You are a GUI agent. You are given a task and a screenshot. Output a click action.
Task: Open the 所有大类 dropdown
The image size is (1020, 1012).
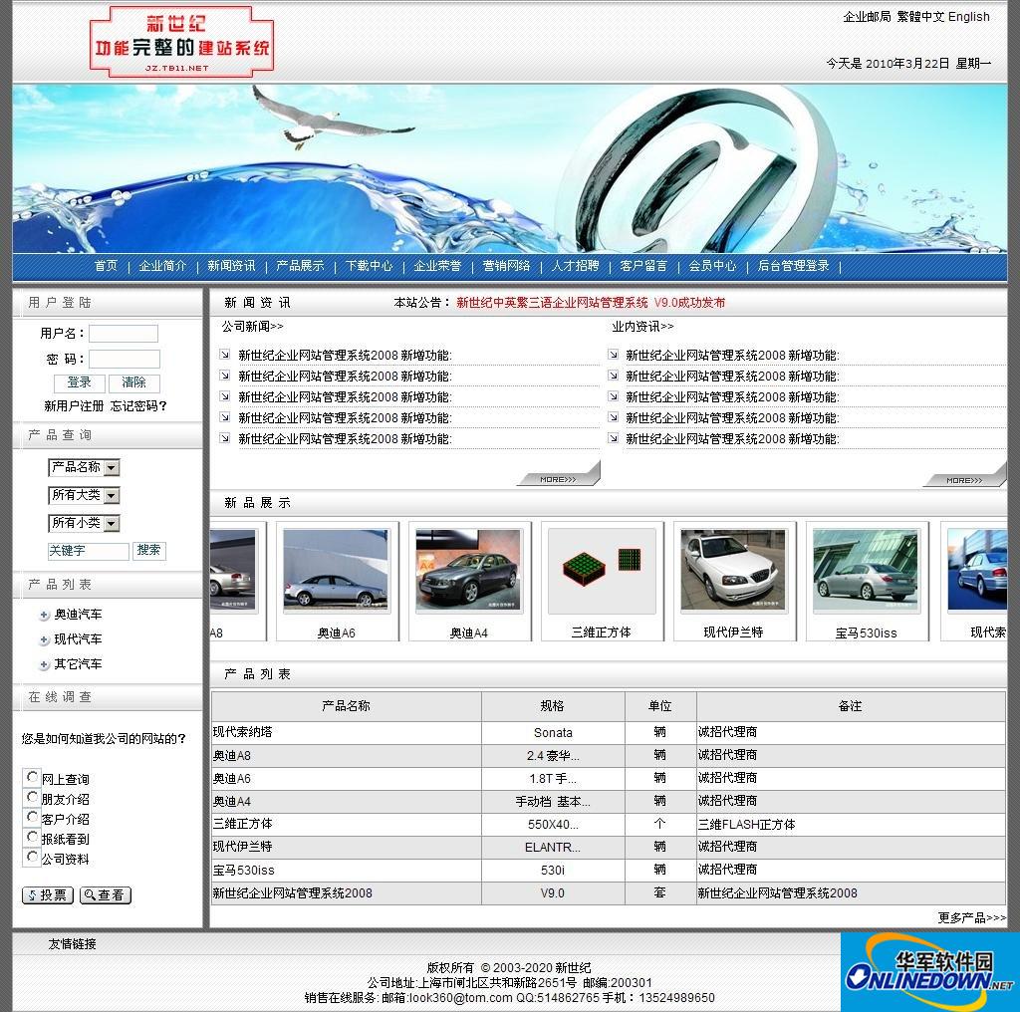84,496
